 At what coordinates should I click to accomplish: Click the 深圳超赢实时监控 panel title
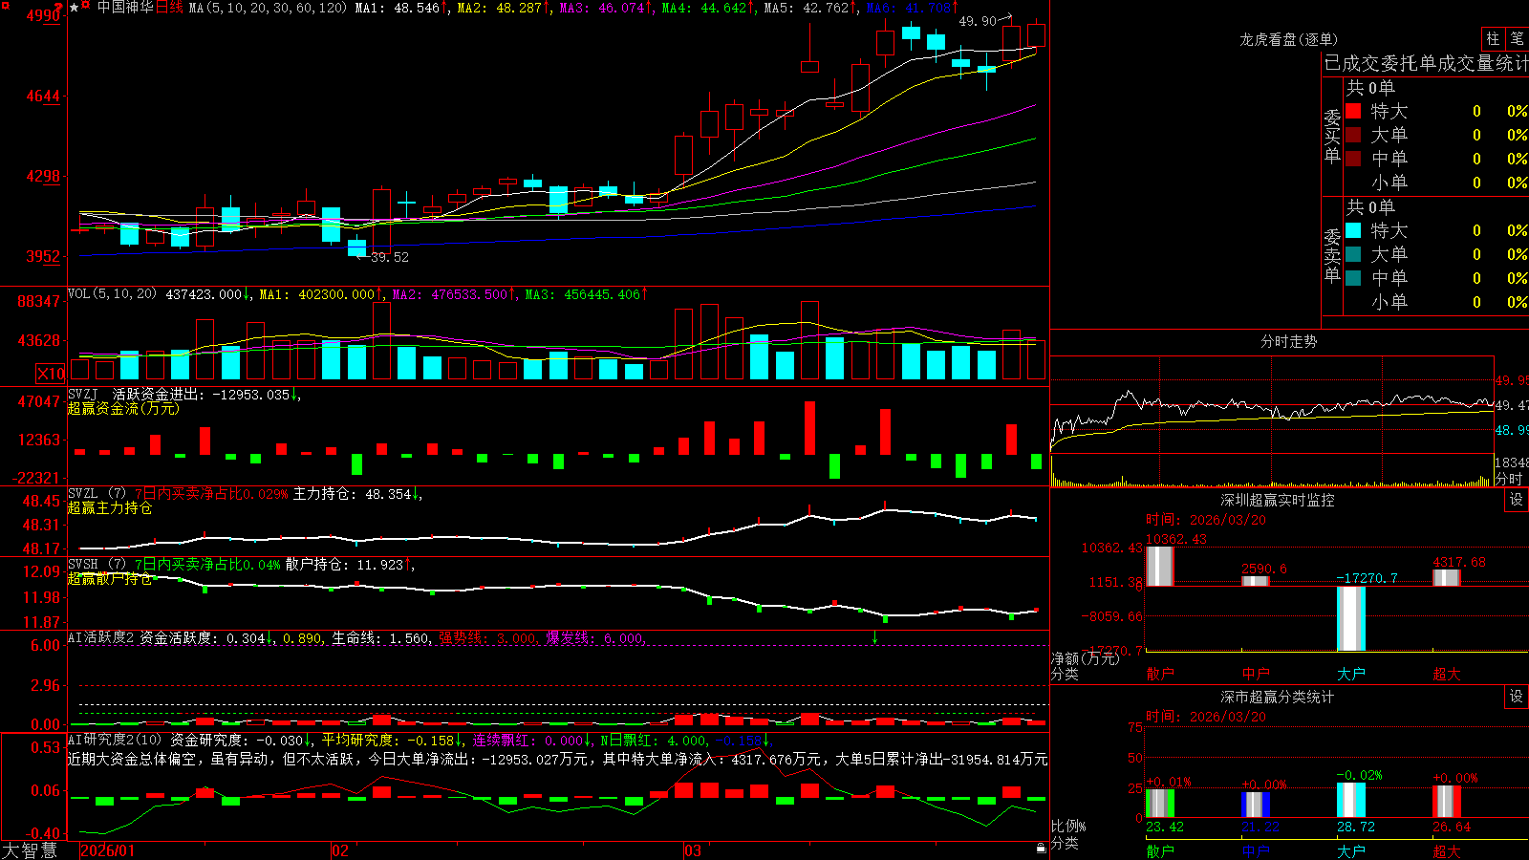[1278, 500]
